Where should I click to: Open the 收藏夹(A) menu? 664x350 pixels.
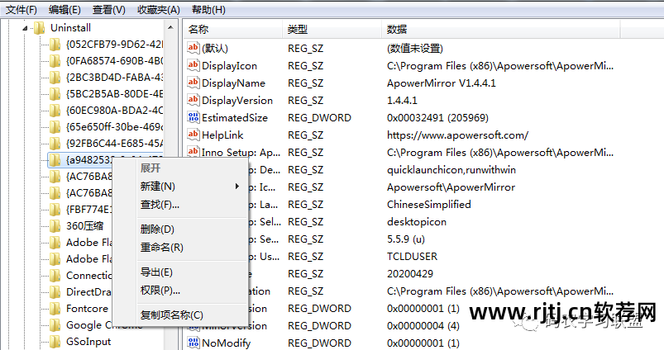159,9
